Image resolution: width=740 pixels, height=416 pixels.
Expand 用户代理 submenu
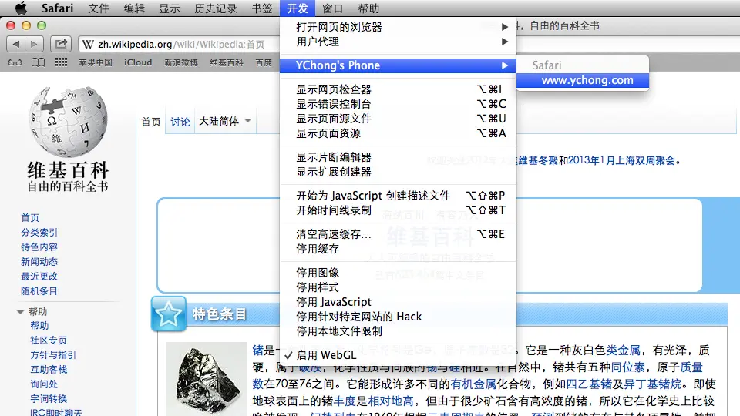398,42
